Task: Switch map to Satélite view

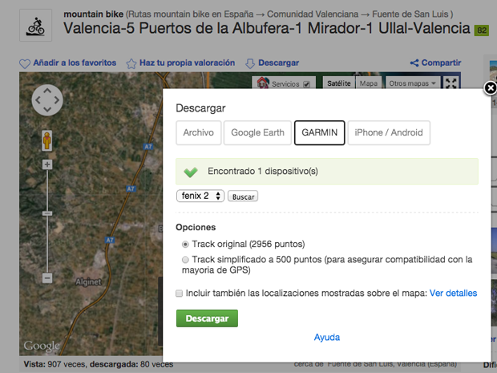Action: 339,83
